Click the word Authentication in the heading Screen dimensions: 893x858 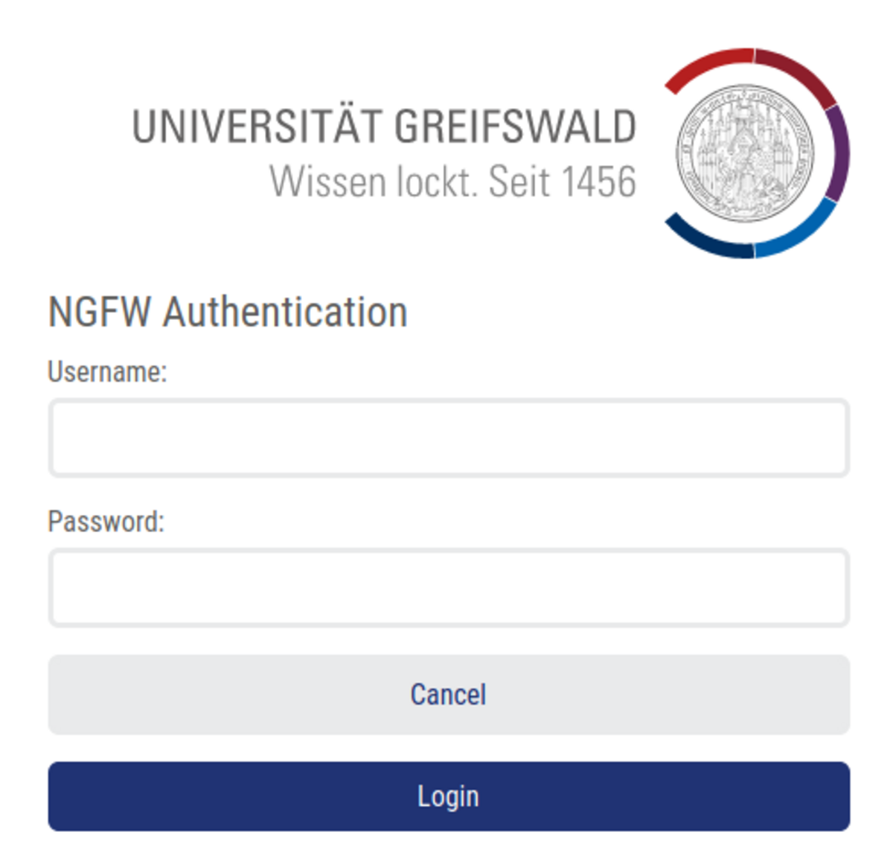[285, 312]
